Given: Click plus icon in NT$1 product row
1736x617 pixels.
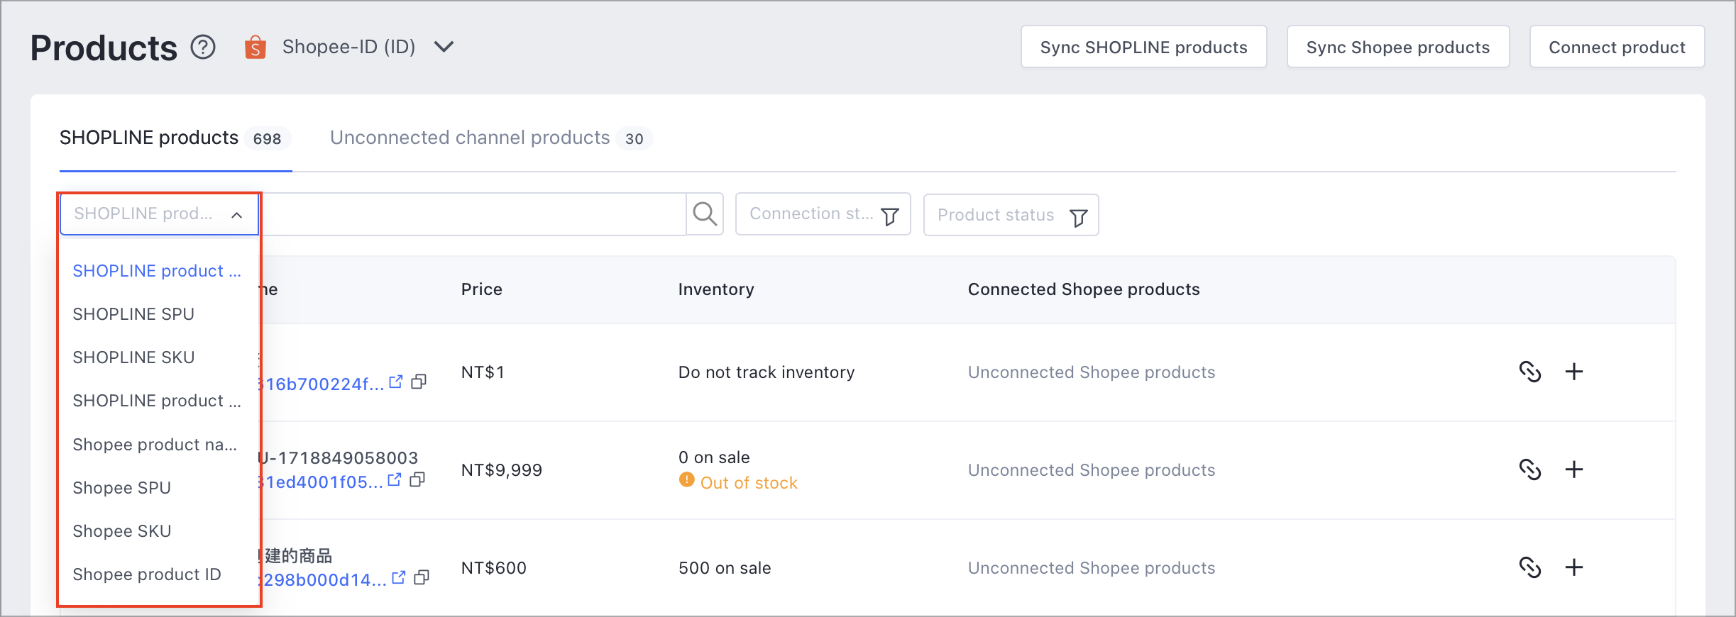Looking at the screenshot, I should [x=1574, y=372].
